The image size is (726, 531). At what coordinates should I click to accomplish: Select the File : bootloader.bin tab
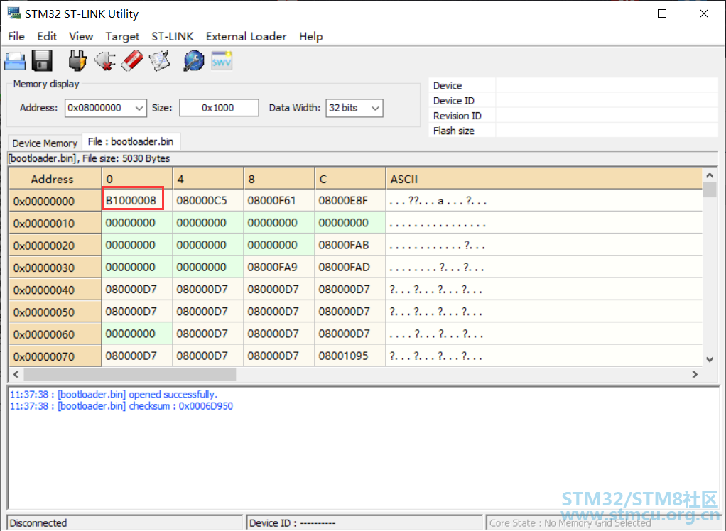click(x=131, y=141)
